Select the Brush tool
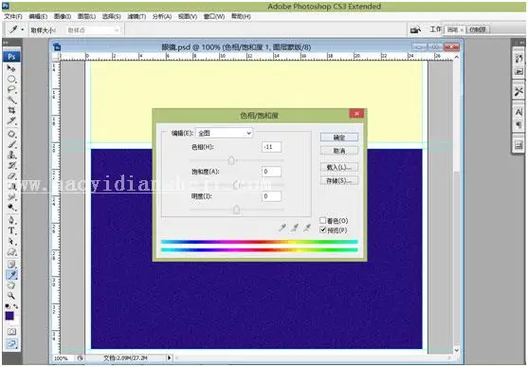The width and height of the screenshot is (528, 367). tap(11, 144)
